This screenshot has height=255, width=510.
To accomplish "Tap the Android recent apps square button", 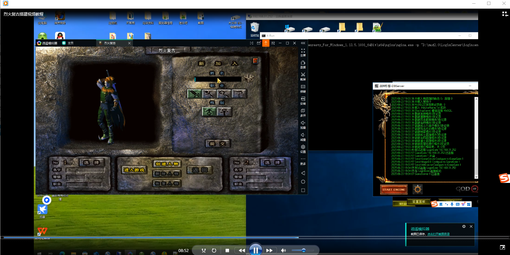I will 303,190.
